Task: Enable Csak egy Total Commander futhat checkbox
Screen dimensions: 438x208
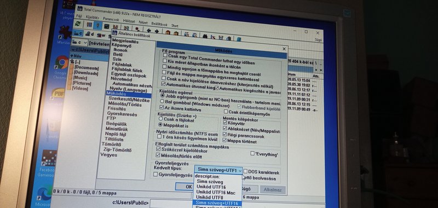Action: point(165,55)
